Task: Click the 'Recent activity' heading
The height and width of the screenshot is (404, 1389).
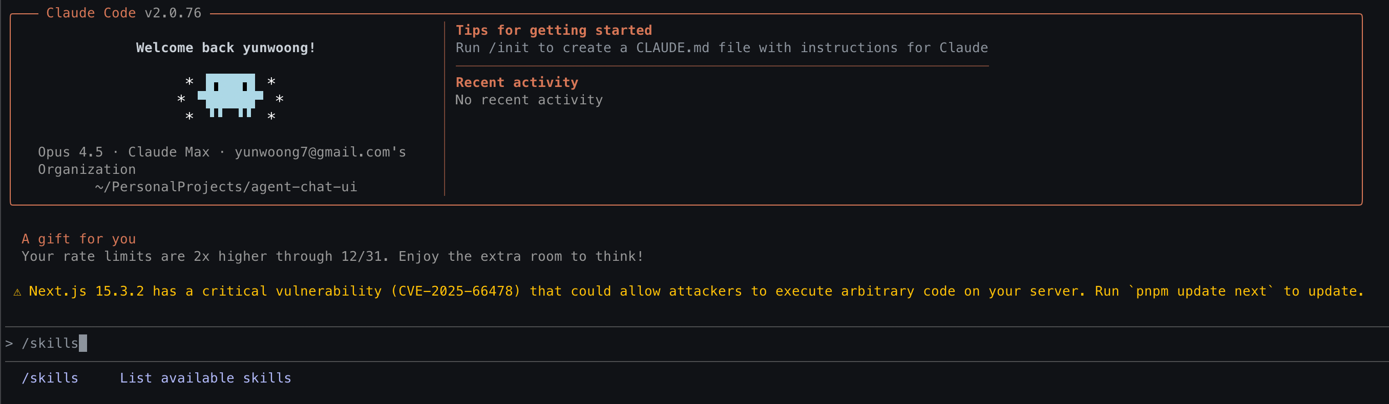Action: point(517,82)
